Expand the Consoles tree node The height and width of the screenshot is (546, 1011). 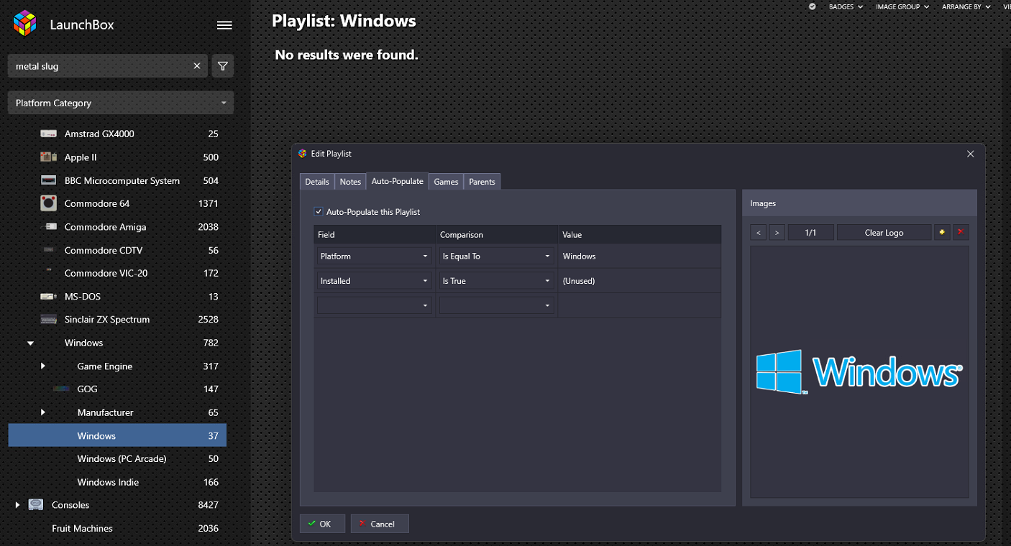[x=17, y=505]
